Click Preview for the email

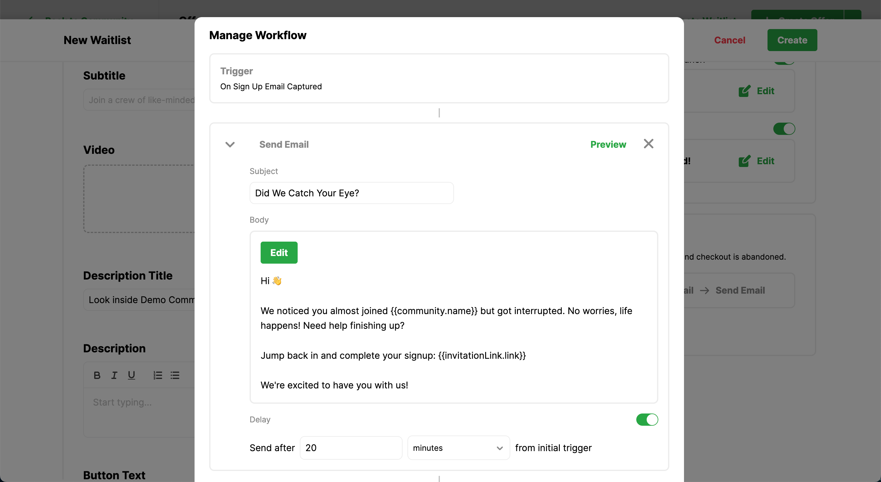608,145
